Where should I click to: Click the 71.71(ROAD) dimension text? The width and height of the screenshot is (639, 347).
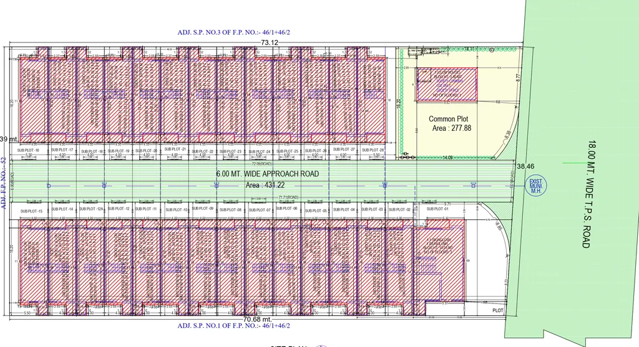[x=288, y=197]
